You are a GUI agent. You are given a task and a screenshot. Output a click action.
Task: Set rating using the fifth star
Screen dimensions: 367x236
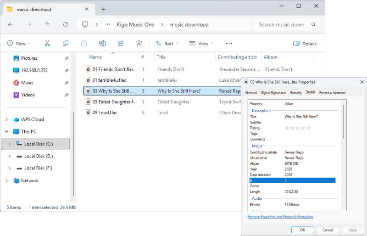308,128
